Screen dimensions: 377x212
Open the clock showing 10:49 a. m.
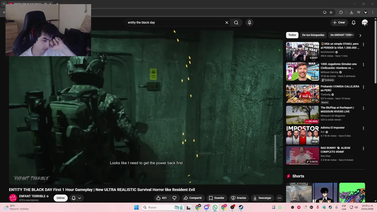(367, 207)
